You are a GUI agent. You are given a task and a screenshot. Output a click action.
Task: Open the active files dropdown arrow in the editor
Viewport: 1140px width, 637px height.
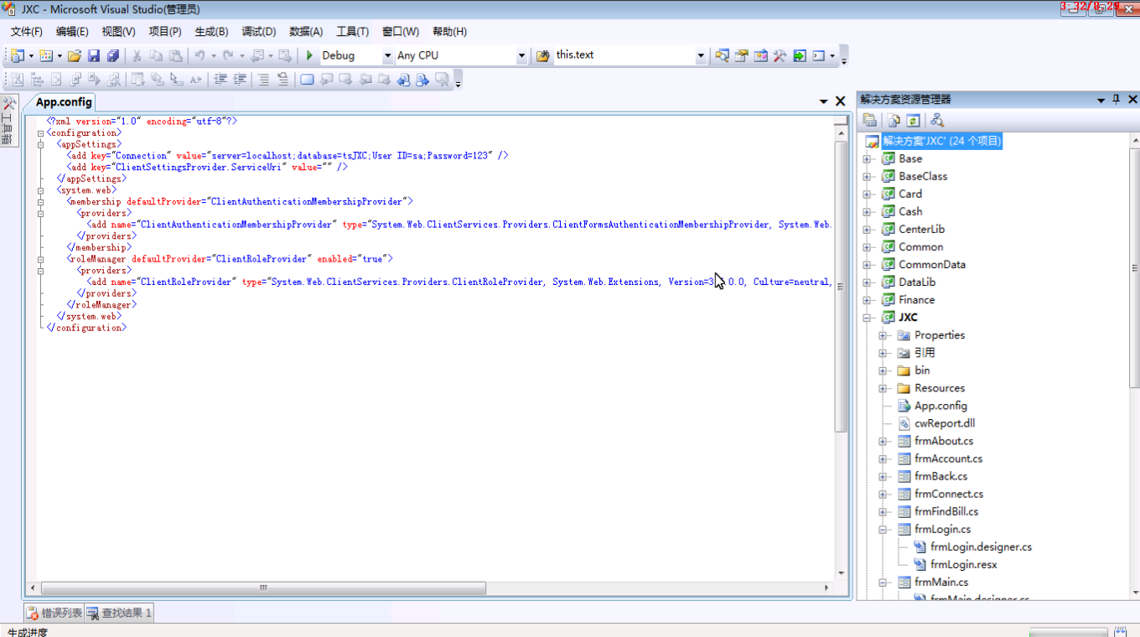pyautogui.click(x=824, y=101)
